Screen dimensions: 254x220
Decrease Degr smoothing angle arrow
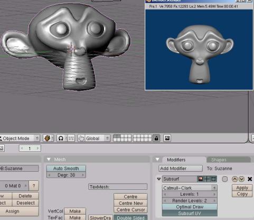pos(50,175)
